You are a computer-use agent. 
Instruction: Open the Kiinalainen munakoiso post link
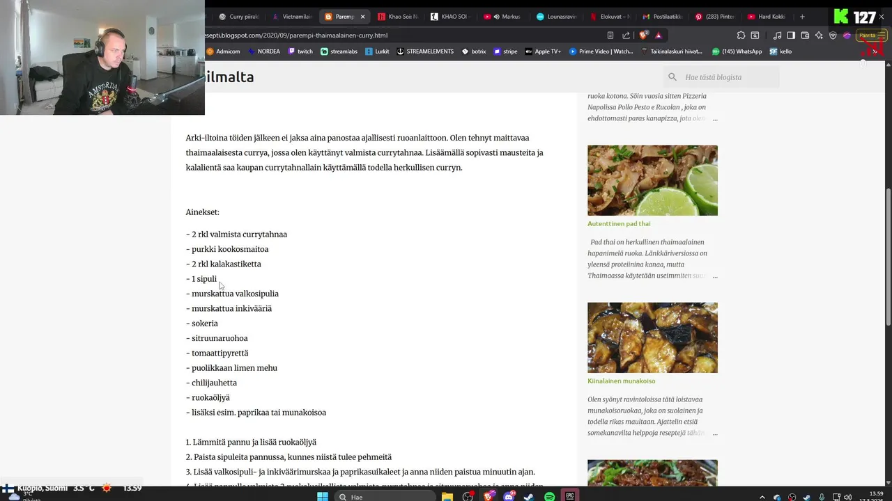(x=622, y=381)
